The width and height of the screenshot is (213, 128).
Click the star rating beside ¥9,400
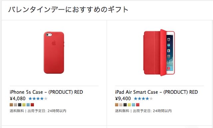(143, 98)
